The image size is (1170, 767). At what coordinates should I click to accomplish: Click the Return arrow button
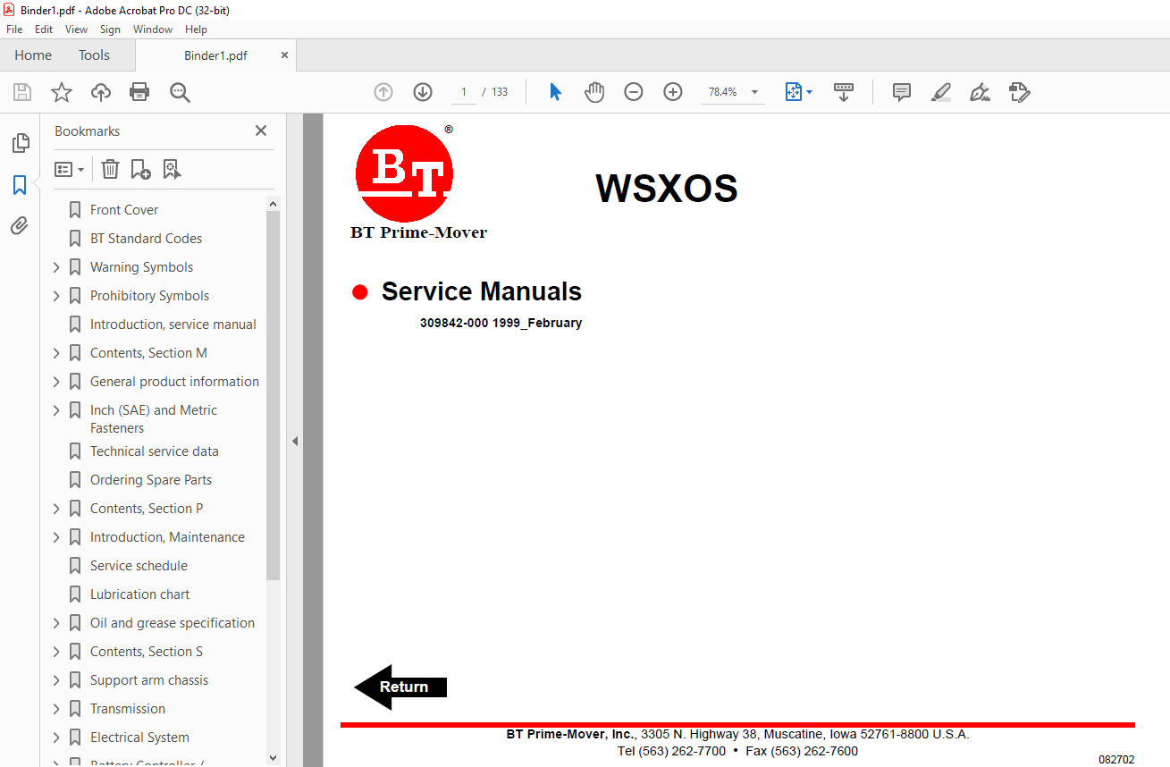tap(400, 687)
